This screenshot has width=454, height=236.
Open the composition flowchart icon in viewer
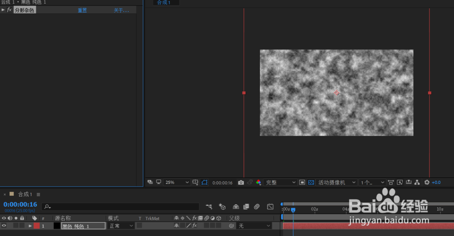coord(417,182)
